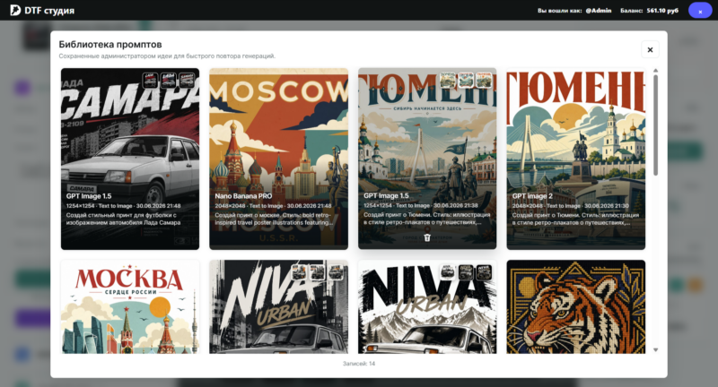The image size is (718, 387).
Task: Open the @Admin account link
Action: pos(598,11)
